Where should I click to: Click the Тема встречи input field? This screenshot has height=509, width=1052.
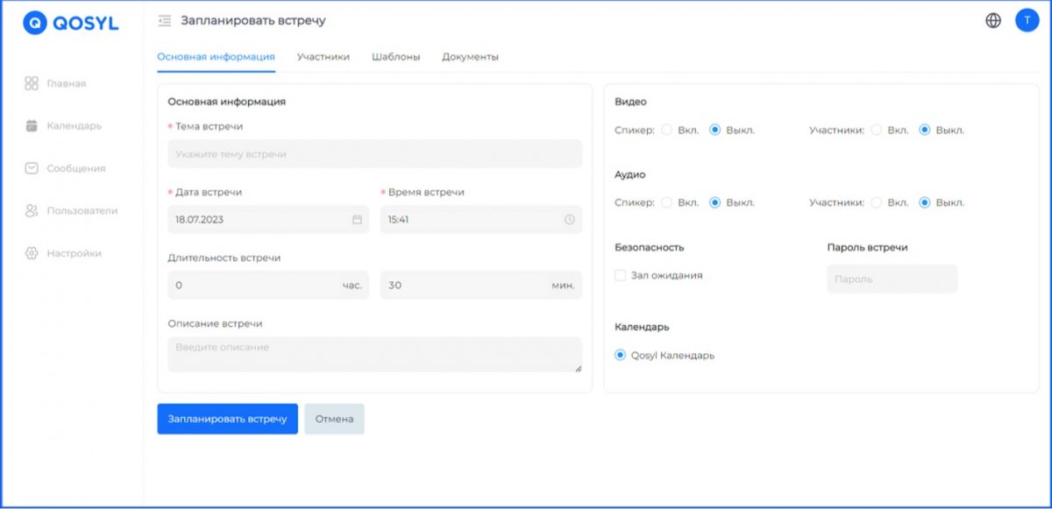click(374, 154)
